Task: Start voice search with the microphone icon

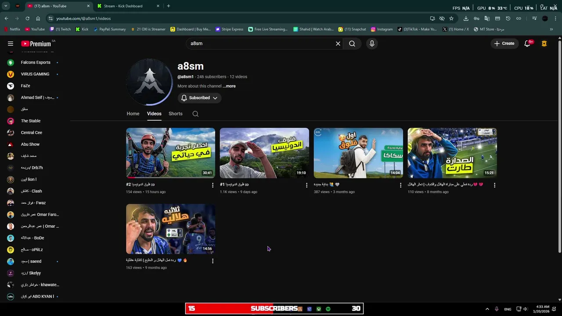Action: pyautogui.click(x=372, y=43)
